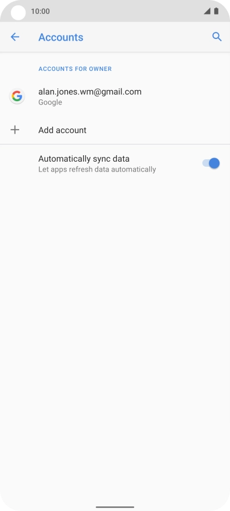Tap the plus icon beside Add account
This screenshot has height=511, width=230.
(x=15, y=130)
